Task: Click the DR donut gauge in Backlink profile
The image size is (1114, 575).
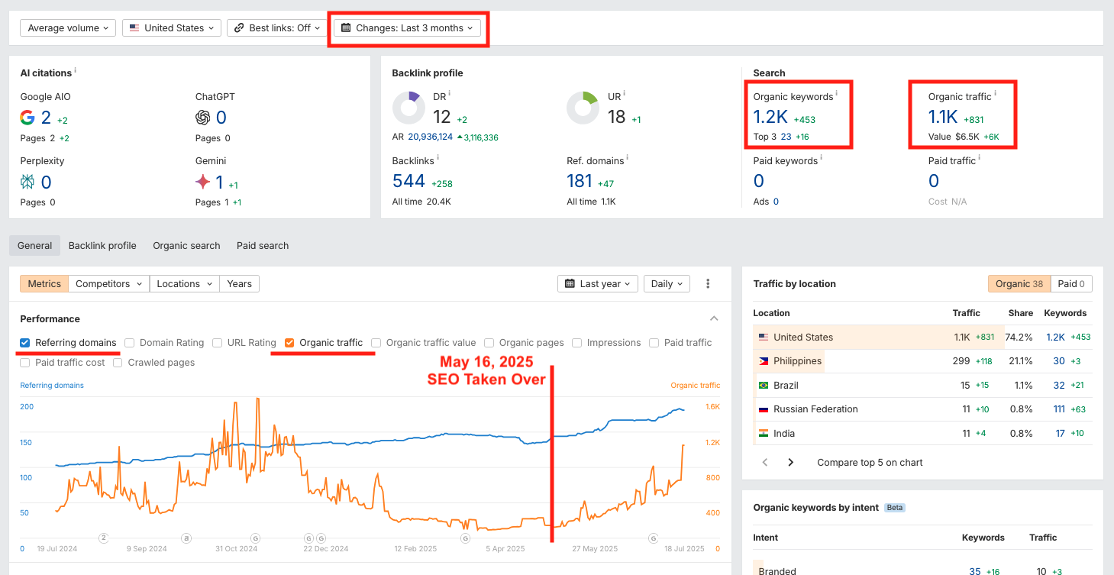Action: tap(408, 108)
